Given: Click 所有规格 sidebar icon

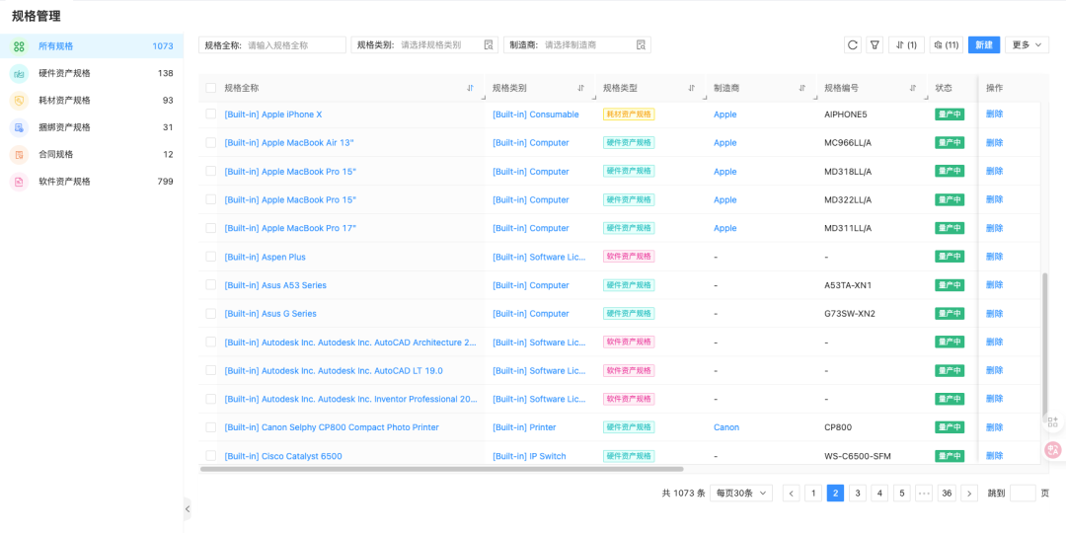Looking at the screenshot, I should 19,46.
